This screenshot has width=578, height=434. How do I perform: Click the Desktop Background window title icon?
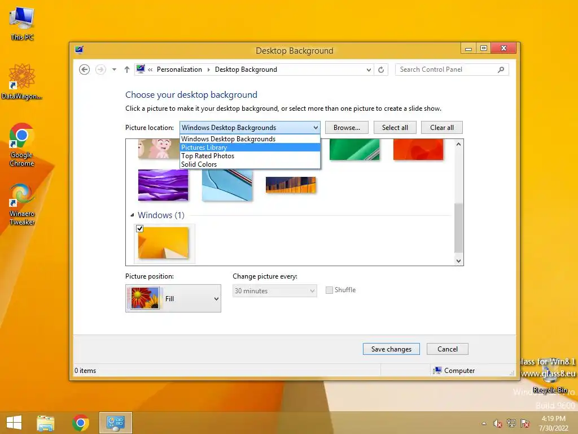(x=79, y=50)
